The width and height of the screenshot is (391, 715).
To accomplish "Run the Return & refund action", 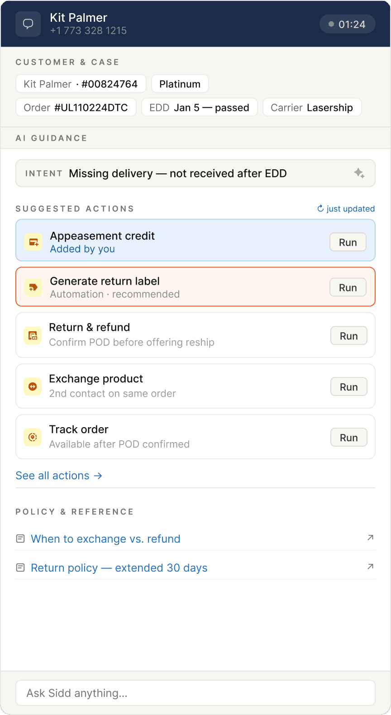I will (348, 336).
